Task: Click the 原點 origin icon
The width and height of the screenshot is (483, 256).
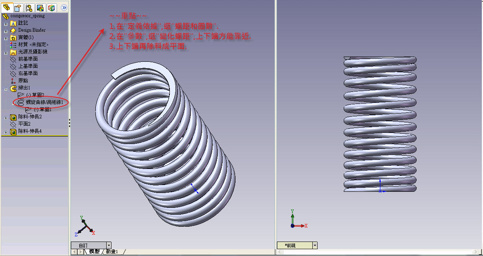Action: (x=13, y=81)
